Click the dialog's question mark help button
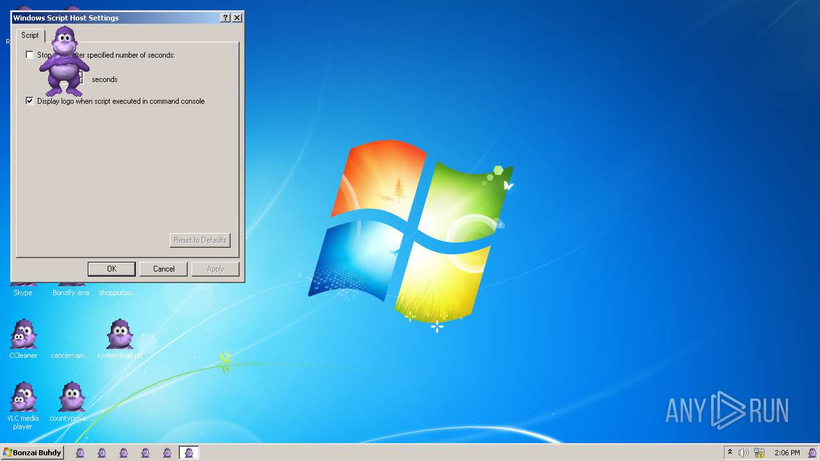 click(x=225, y=18)
